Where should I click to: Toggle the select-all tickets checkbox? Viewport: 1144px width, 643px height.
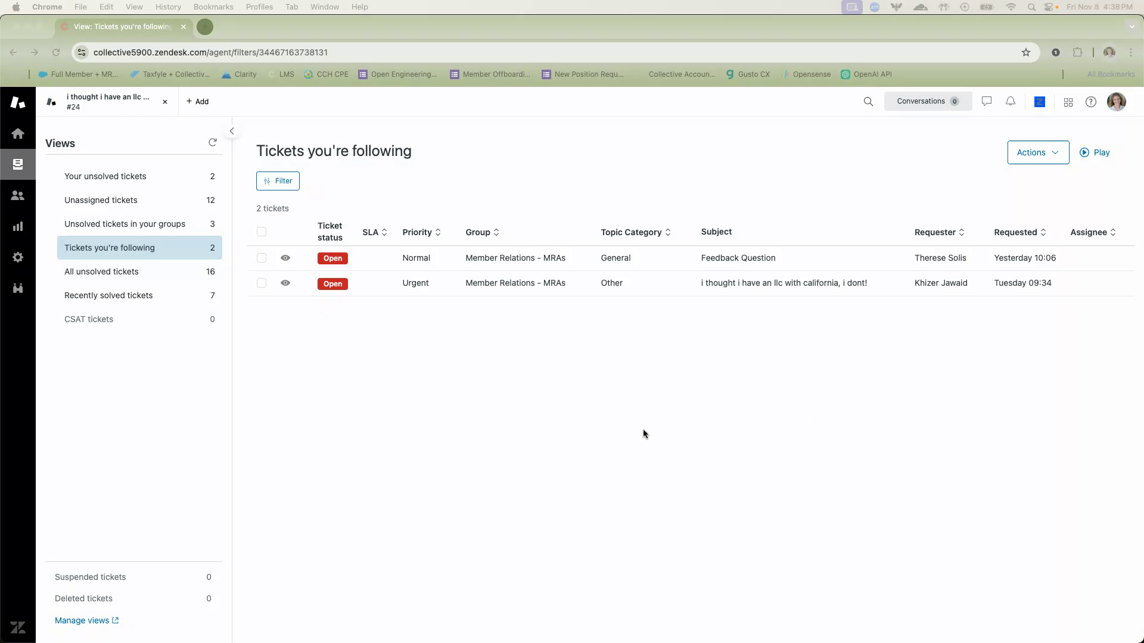[262, 232]
